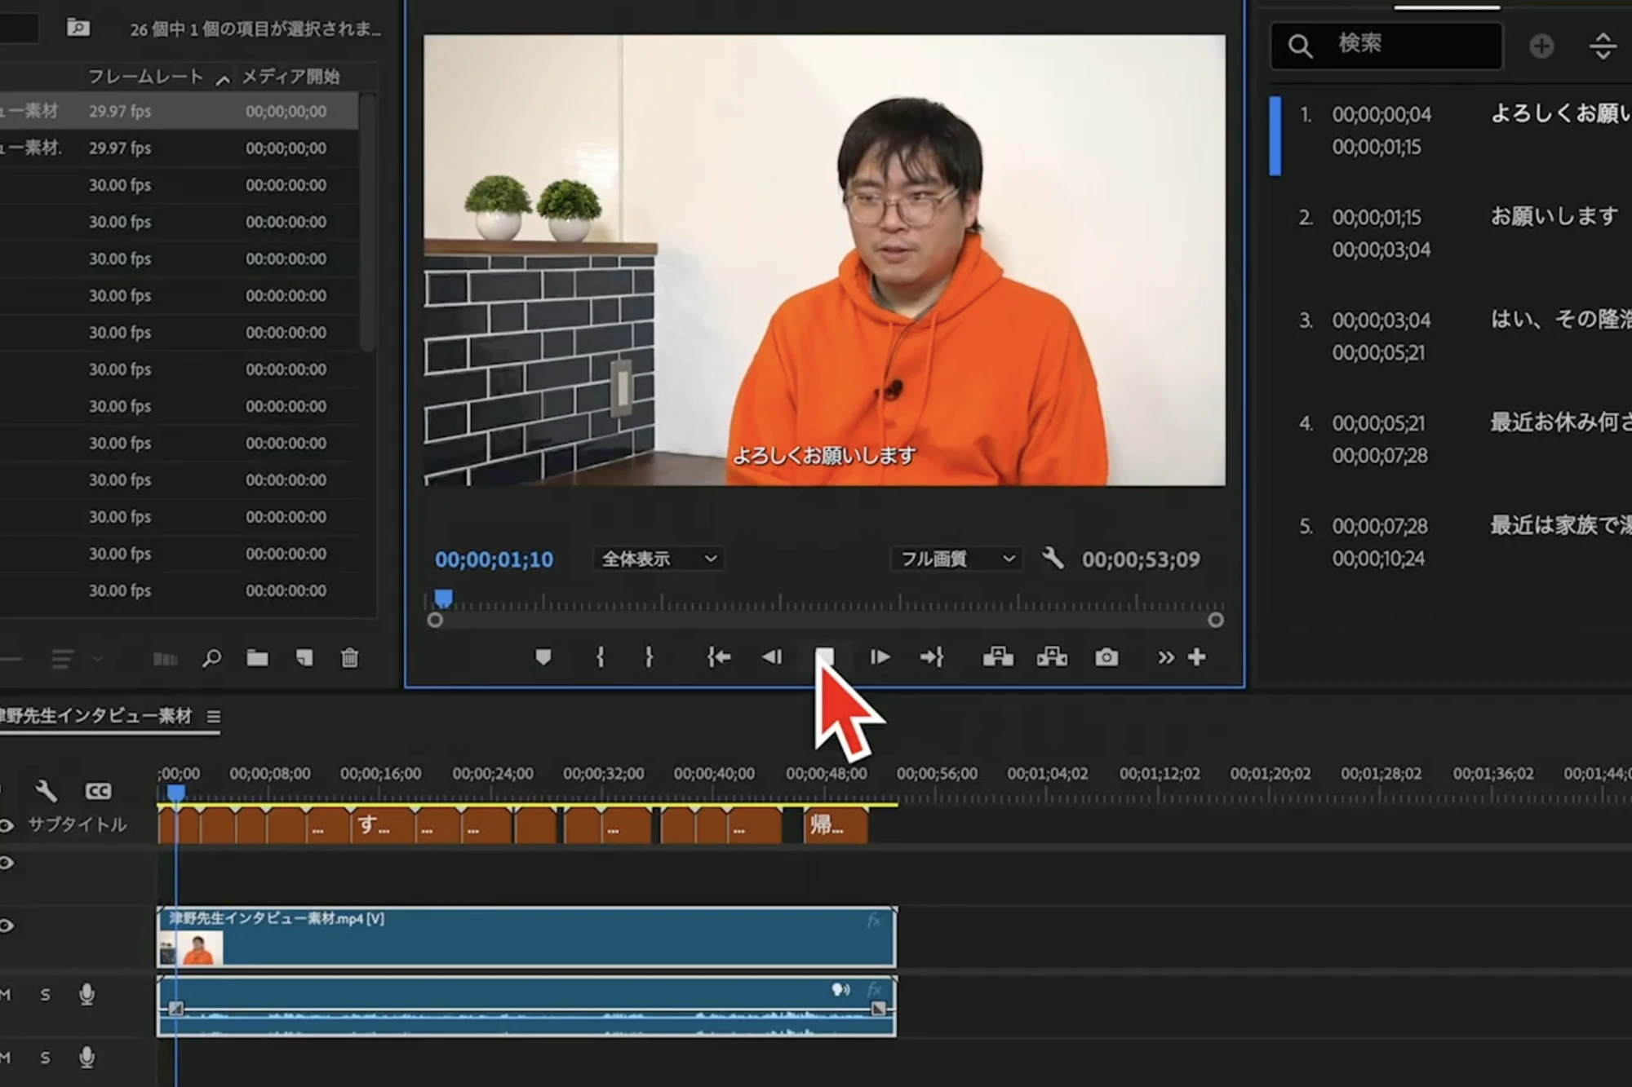Hide the サブタイトル subtitle track

click(7, 825)
